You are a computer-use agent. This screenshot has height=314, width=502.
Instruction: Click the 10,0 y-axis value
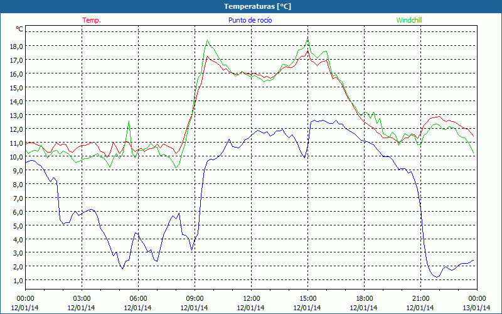[x=17, y=156]
